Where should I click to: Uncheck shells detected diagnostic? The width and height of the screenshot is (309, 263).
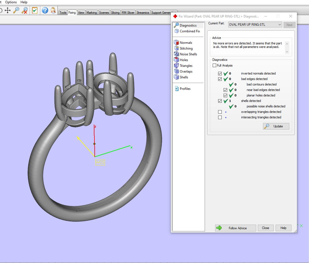click(x=220, y=101)
